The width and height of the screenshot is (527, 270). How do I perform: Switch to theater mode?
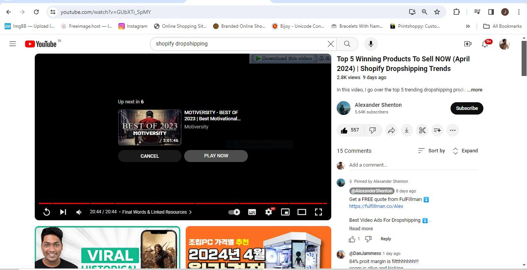[302, 212]
